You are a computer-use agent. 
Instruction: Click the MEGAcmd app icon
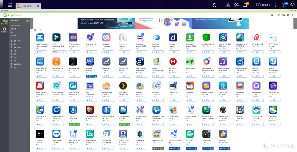tap(173, 61)
